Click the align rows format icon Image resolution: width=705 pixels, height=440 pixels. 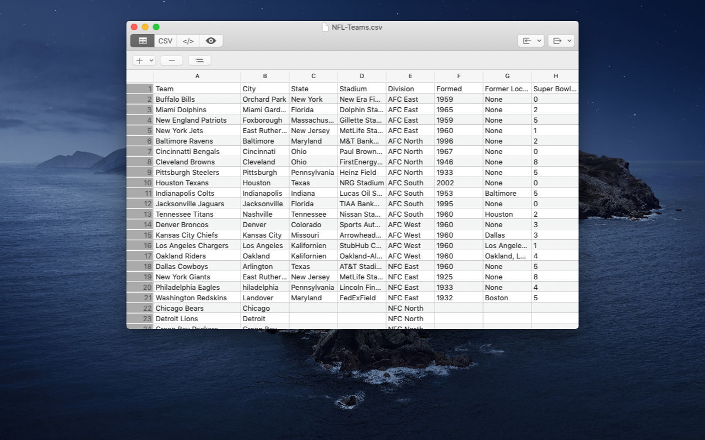(x=199, y=61)
